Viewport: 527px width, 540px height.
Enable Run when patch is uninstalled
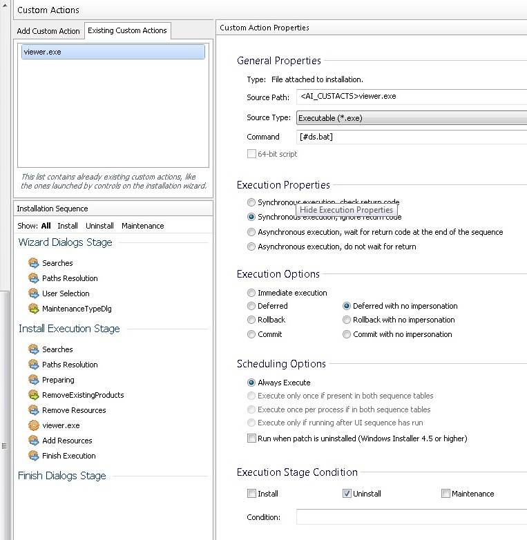tap(251, 438)
